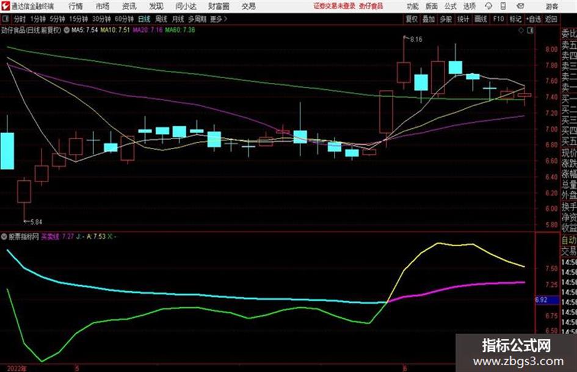Viewport: 577px width, 372px height.
Task: Open the 公式 menu
Action: pos(451,6)
